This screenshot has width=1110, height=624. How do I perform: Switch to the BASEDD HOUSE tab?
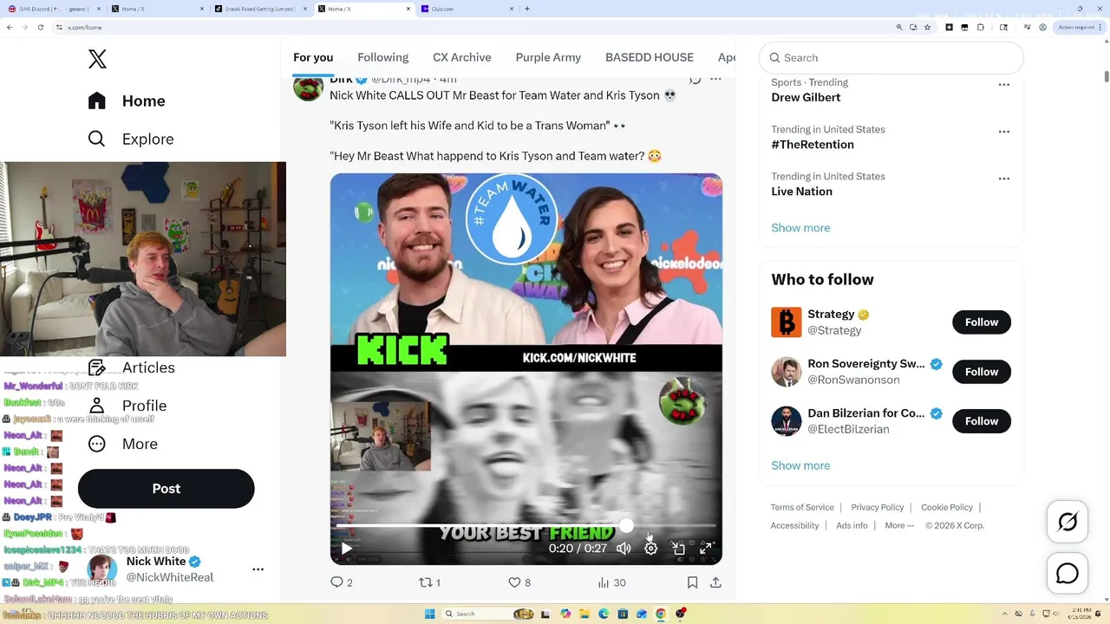click(x=650, y=57)
